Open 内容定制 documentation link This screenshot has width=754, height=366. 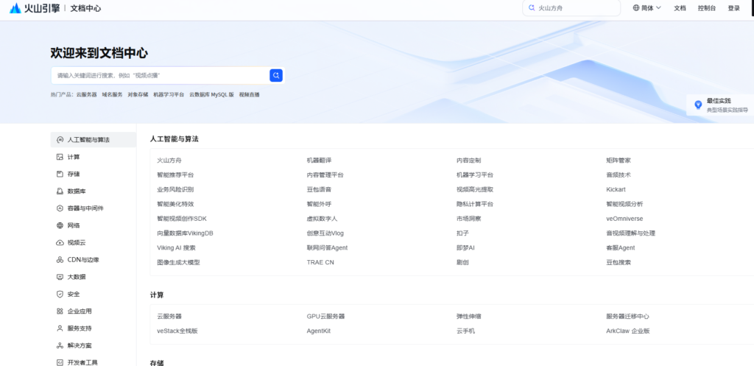(469, 160)
